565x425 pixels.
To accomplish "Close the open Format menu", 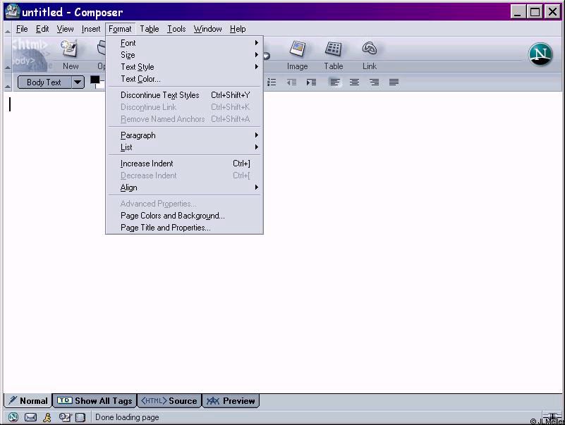I will pos(120,29).
